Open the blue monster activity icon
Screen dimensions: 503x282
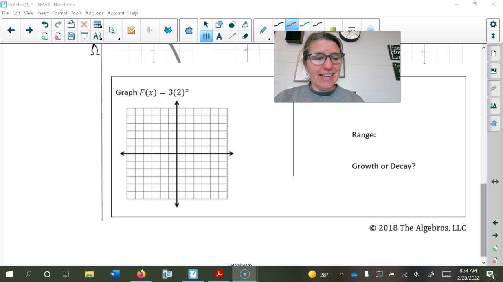168,30
